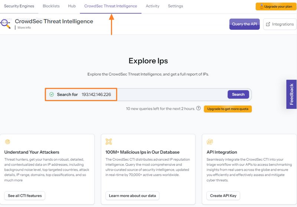Click Upgrade to get more quota

228,109
